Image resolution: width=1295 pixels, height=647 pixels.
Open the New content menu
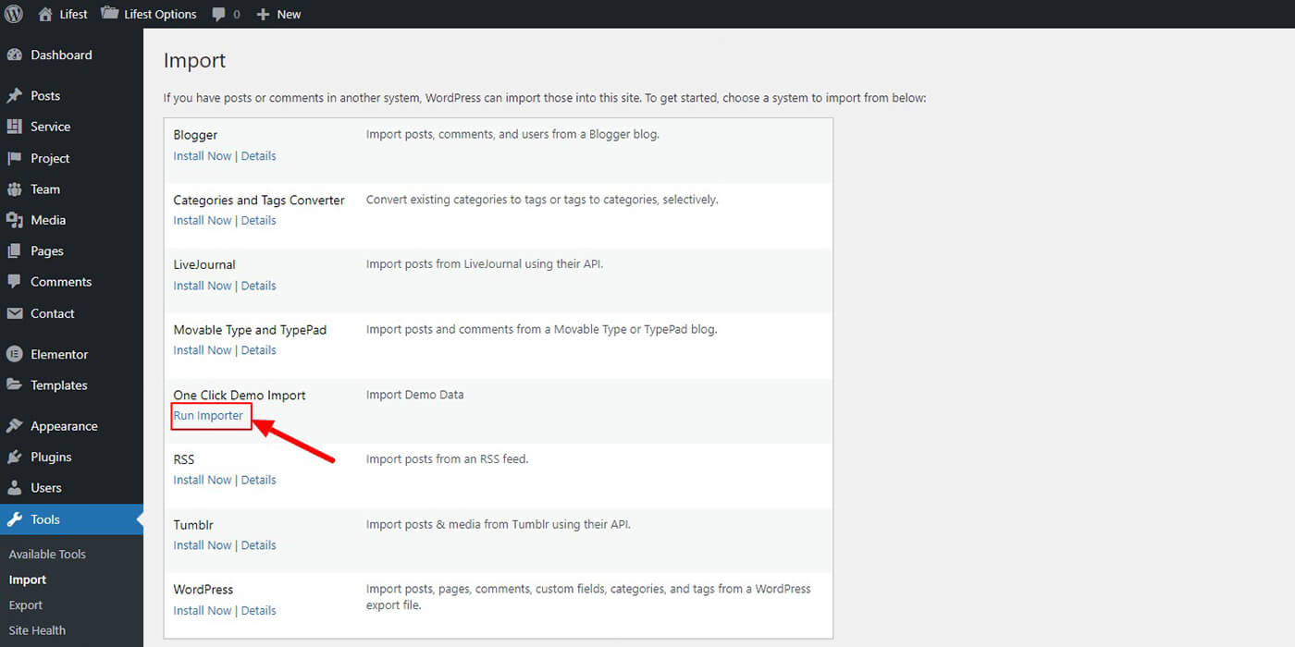tap(278, 14)
